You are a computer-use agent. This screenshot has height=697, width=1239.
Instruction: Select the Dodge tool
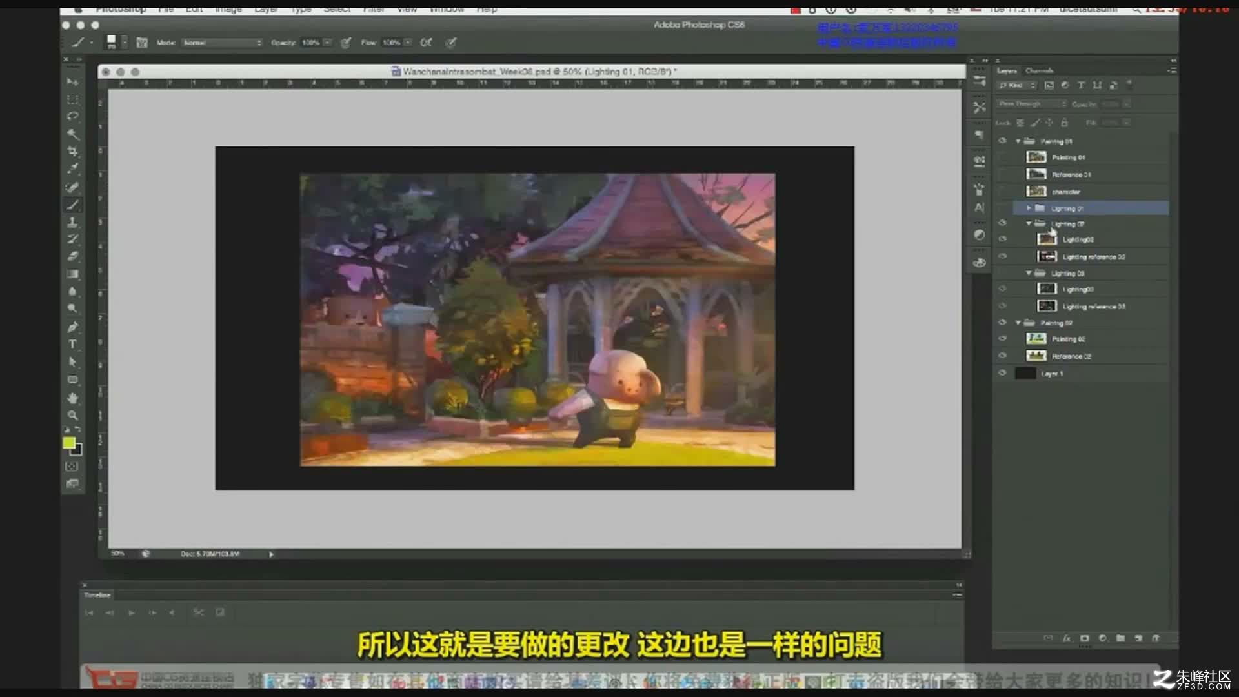click(72, 308)
